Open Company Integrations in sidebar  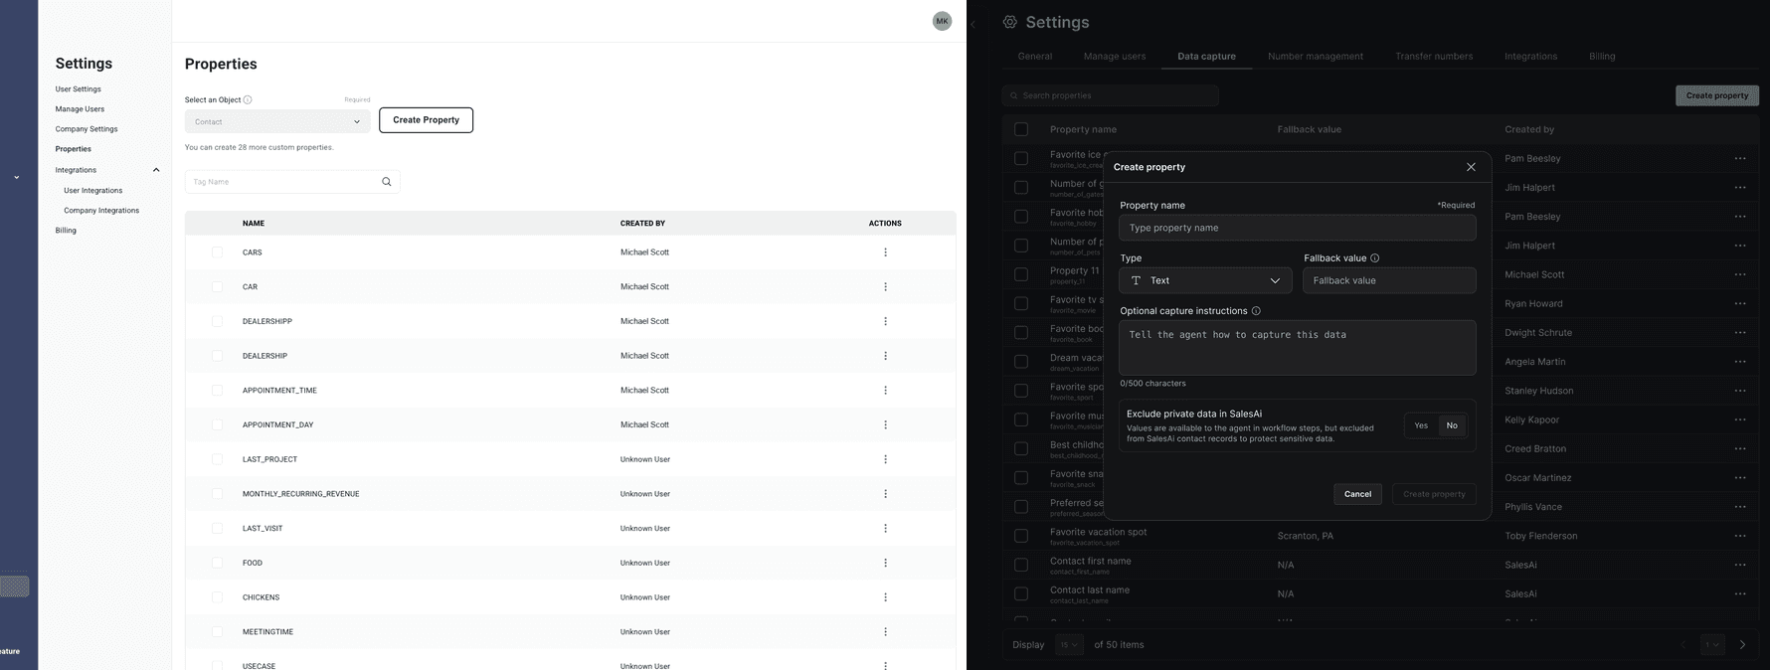(101, 211)
